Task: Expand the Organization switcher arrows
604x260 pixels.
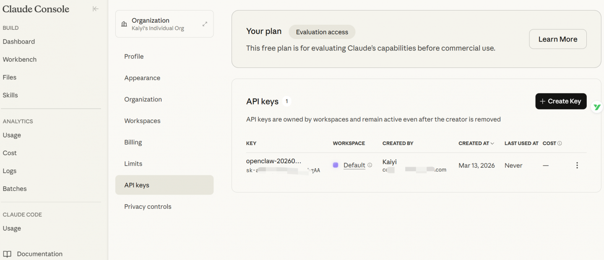Action: (x=205, y=24)
